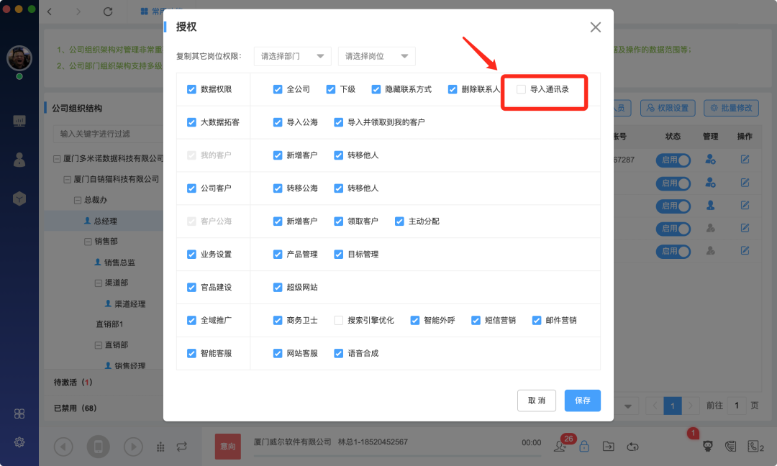Enable the 导入通讯录 checkbox
Screen dimensions: 777x466
tap(522, 89)
